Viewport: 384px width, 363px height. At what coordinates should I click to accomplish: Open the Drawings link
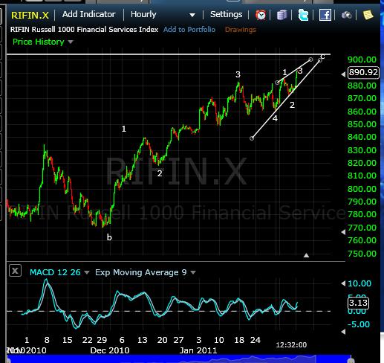click(240, 30)
